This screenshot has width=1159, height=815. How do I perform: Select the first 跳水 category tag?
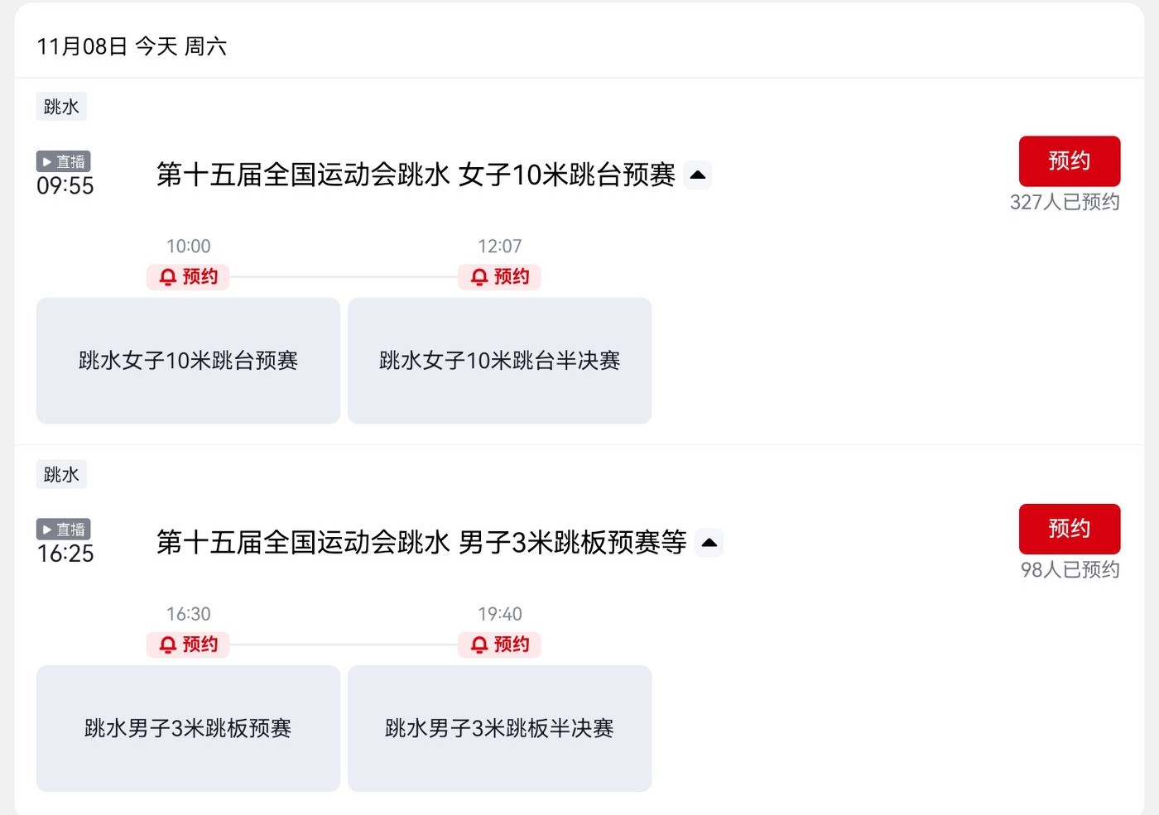(61, 107)
